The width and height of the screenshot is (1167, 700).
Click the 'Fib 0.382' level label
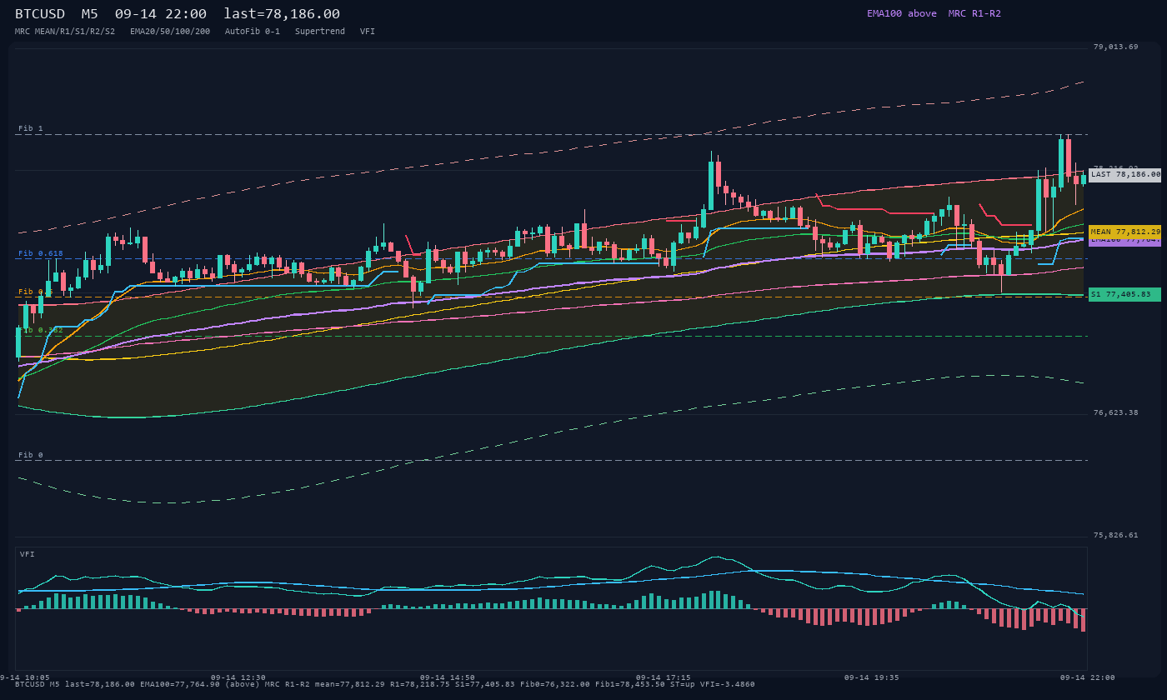(x=41, y=330)
